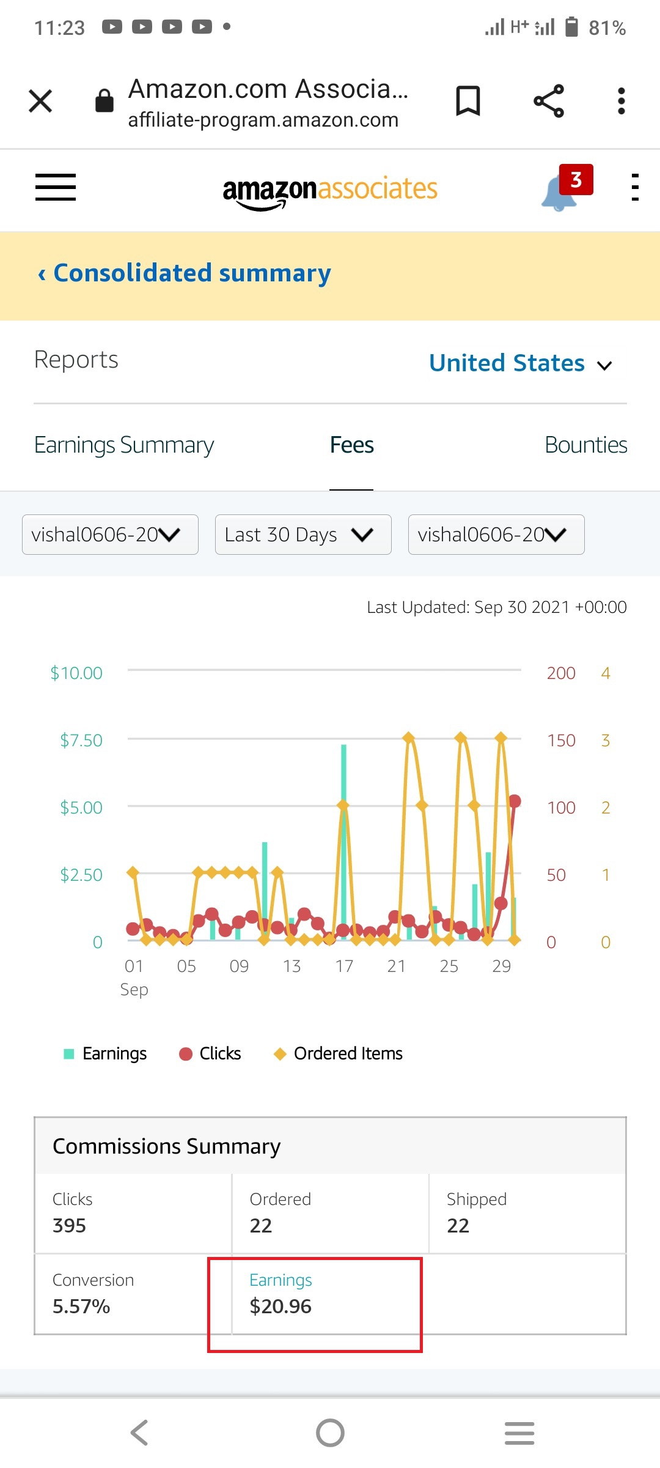Tap the 01 Sep date axis label
Screen dimensions: 660x1468
coord(134,977)
